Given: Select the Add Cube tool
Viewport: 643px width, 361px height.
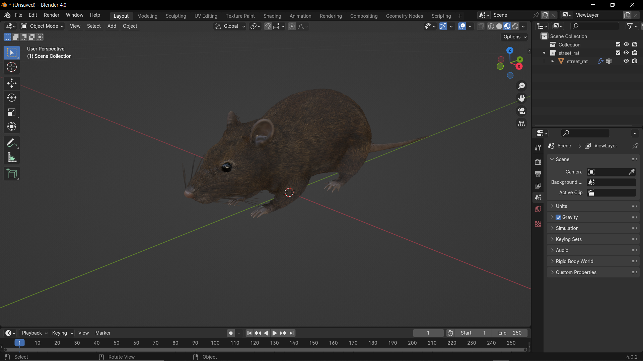Looking at the screenshot, I should click(x=12, y=174).
